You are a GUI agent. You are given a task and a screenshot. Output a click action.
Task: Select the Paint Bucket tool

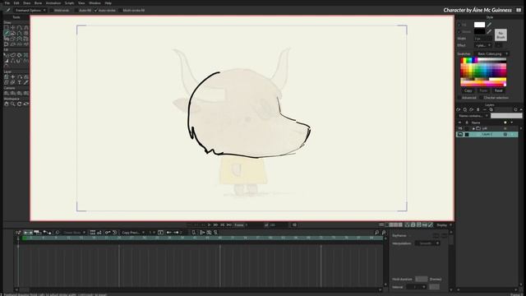click(20, 55)
